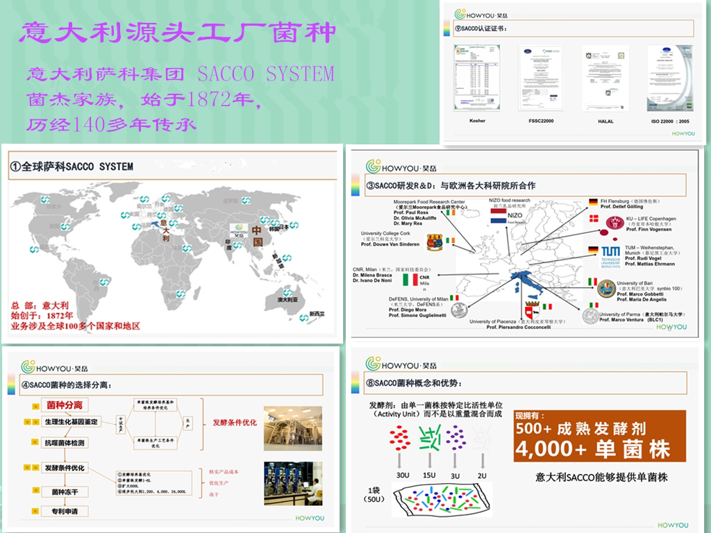Click the heading ⑧SACCO菌种概念和优势
711x533 pixels.
click(414, 383)
